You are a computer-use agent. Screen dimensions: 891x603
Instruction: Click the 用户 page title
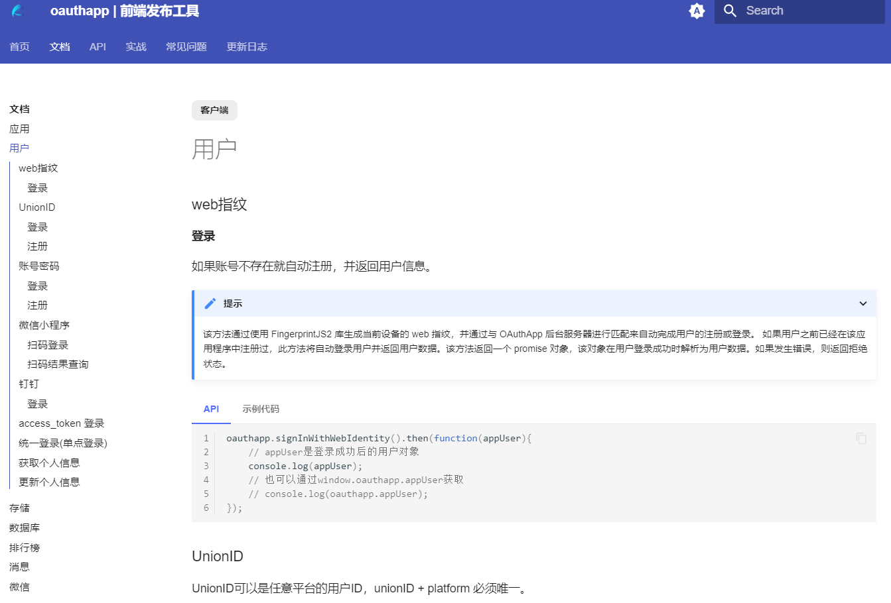tap(214, 149)
